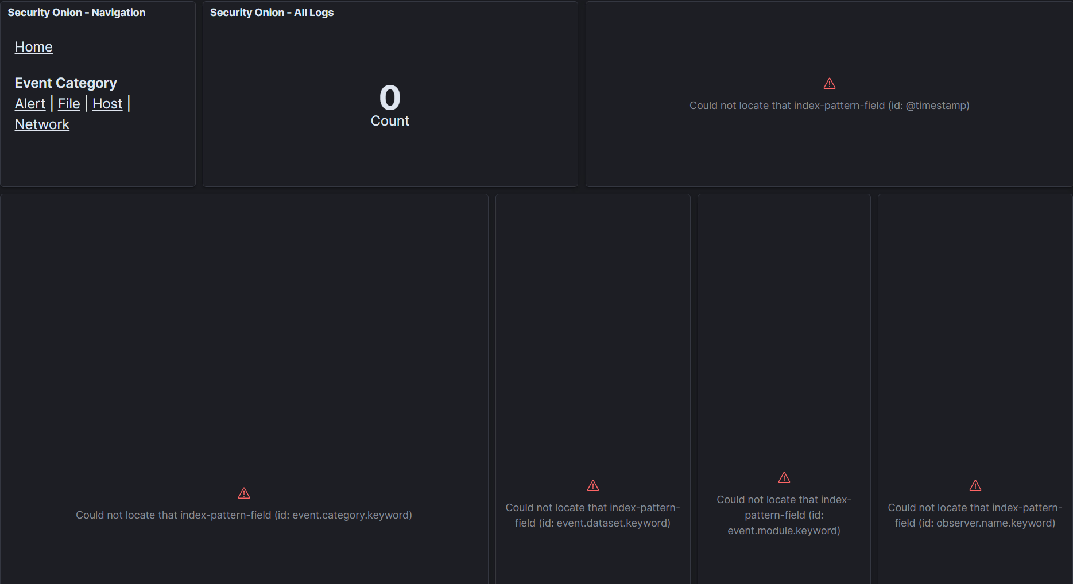This screenshot has width=1073, height=584.
Task: Click the warning icon above event.category.keyword error
Action: (x=244, y=493)
